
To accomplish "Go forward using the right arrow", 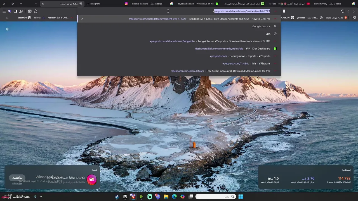I will click(x=354, y=11).
